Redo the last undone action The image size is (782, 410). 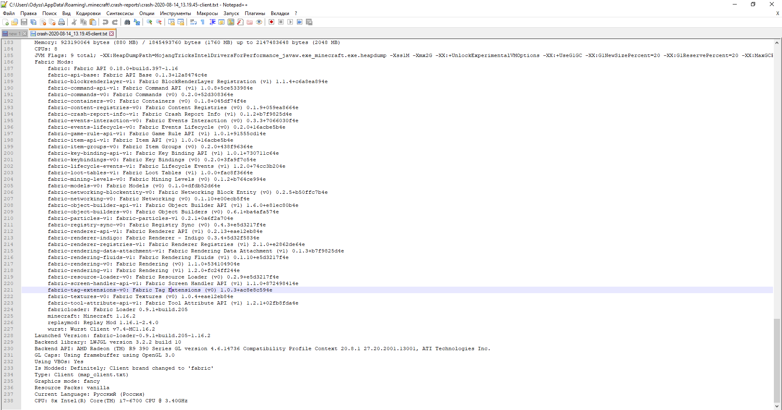115,22
